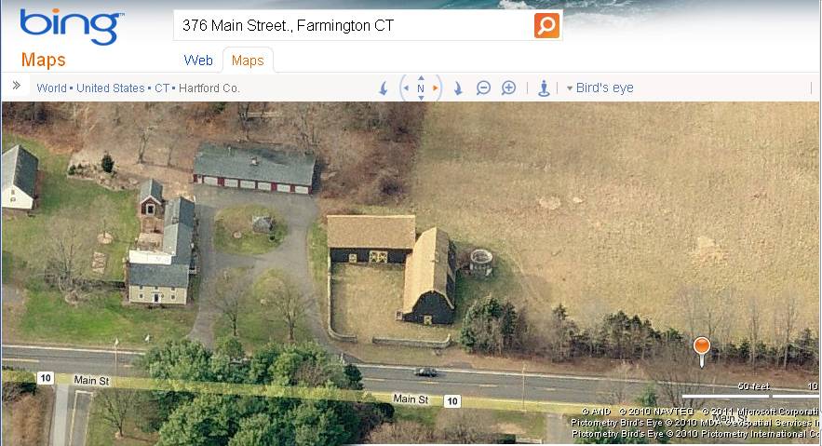
Task: Pan north with the up compass arrow
Action: pos(421,78)
